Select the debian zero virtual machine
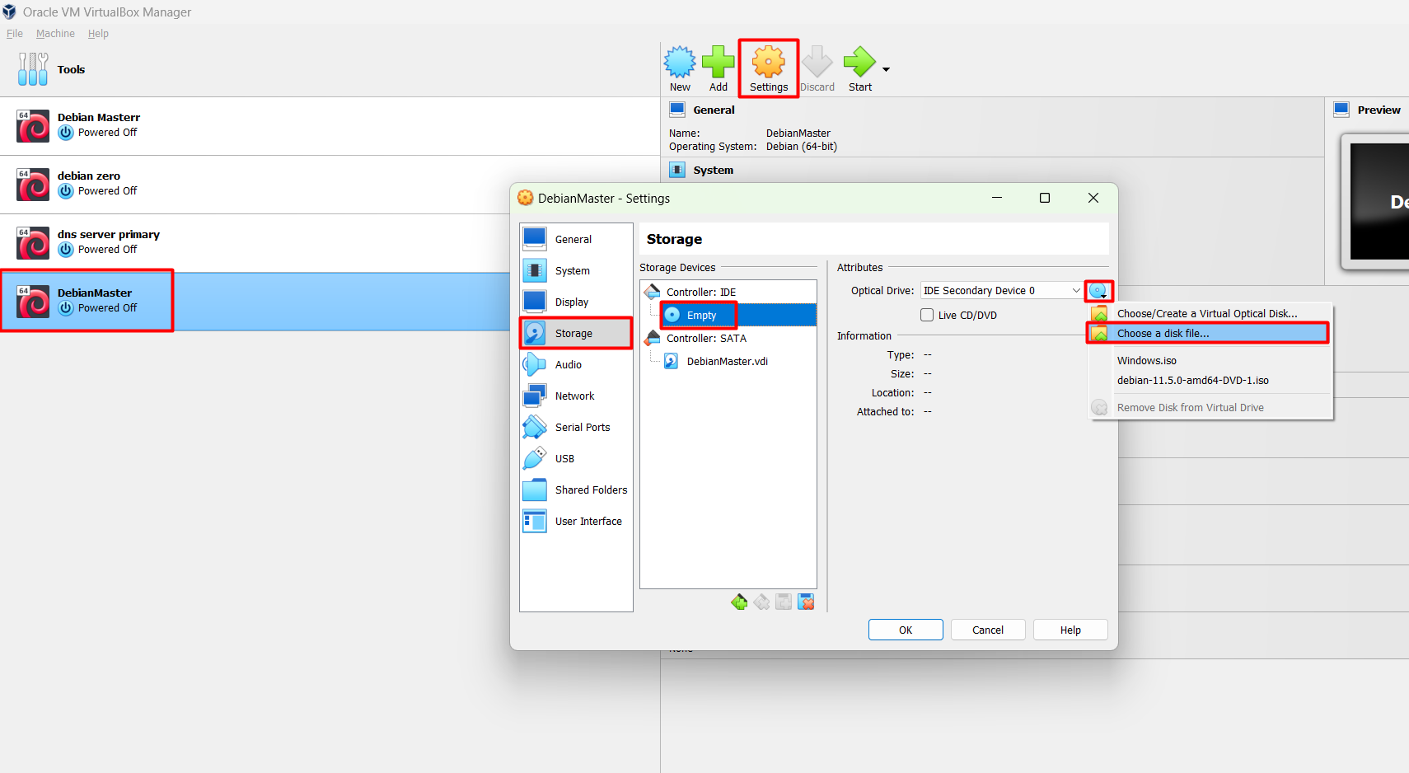 [330, 185]
